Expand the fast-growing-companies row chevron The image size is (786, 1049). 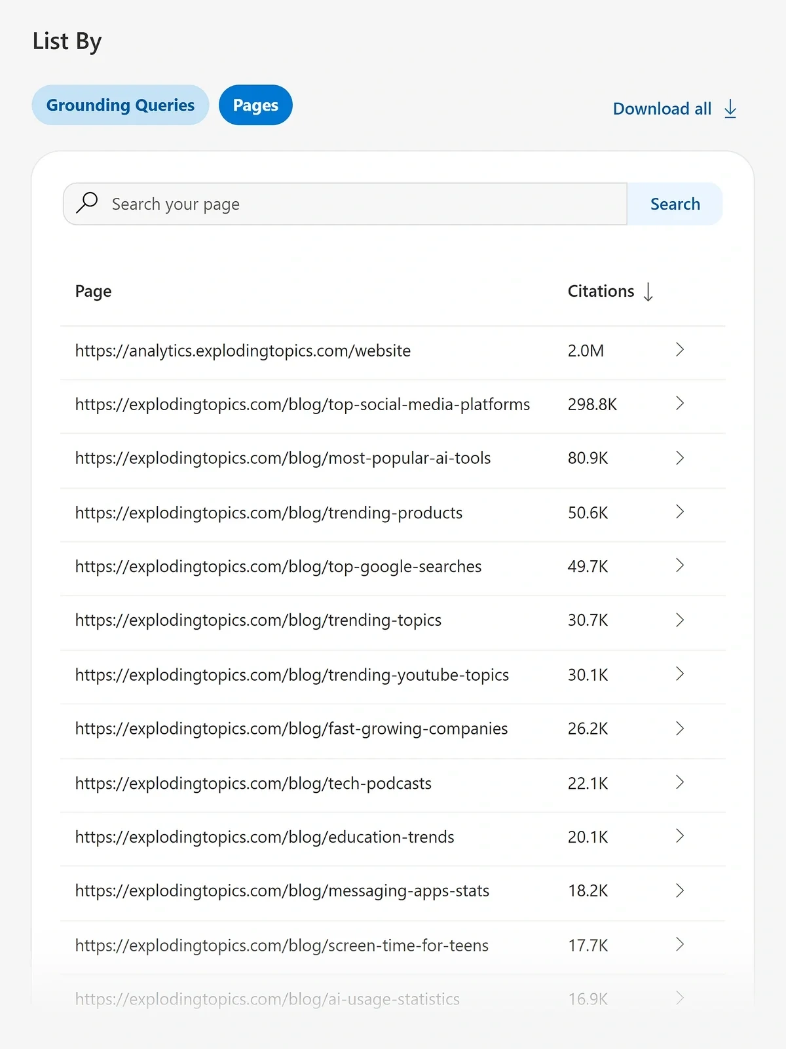[x=680, y=729]
